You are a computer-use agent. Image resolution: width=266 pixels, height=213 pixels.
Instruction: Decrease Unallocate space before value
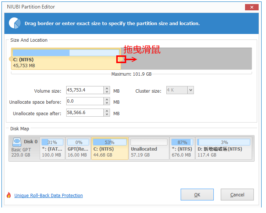click(x=107, y=103)
